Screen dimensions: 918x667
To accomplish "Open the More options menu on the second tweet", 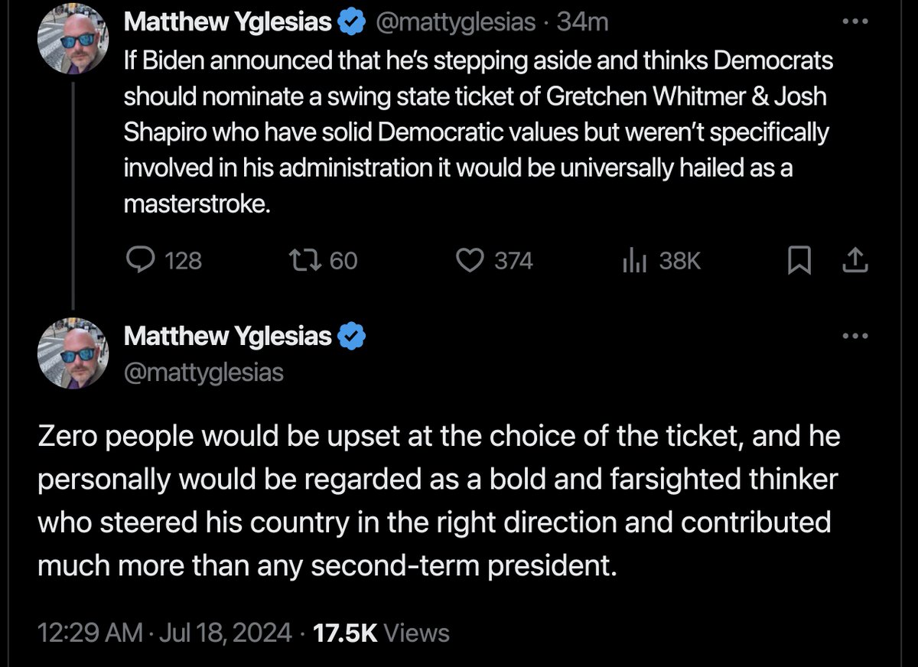I will click(855, 336).
